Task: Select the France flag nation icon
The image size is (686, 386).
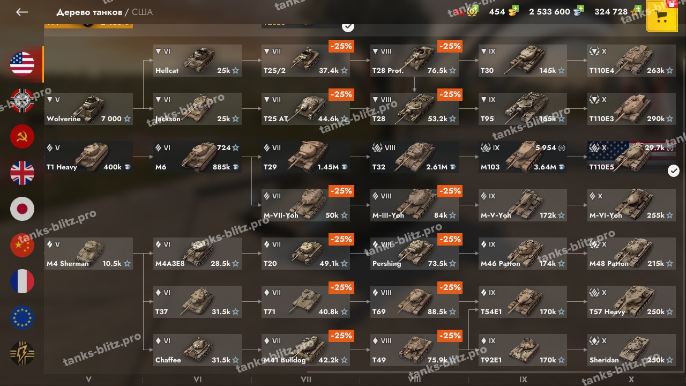Action: [22, 281]
